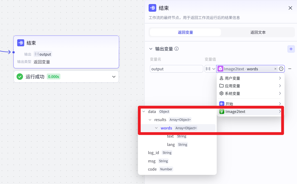297x184 pixels.
Task: Remove the output variable with minus icon
Action: (x=290, y=69)
